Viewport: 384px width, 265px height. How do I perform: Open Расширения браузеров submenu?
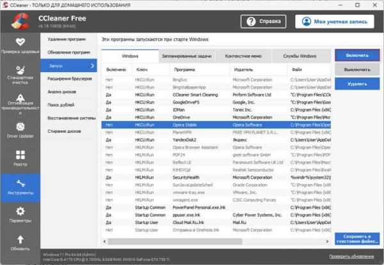[69, 79]
